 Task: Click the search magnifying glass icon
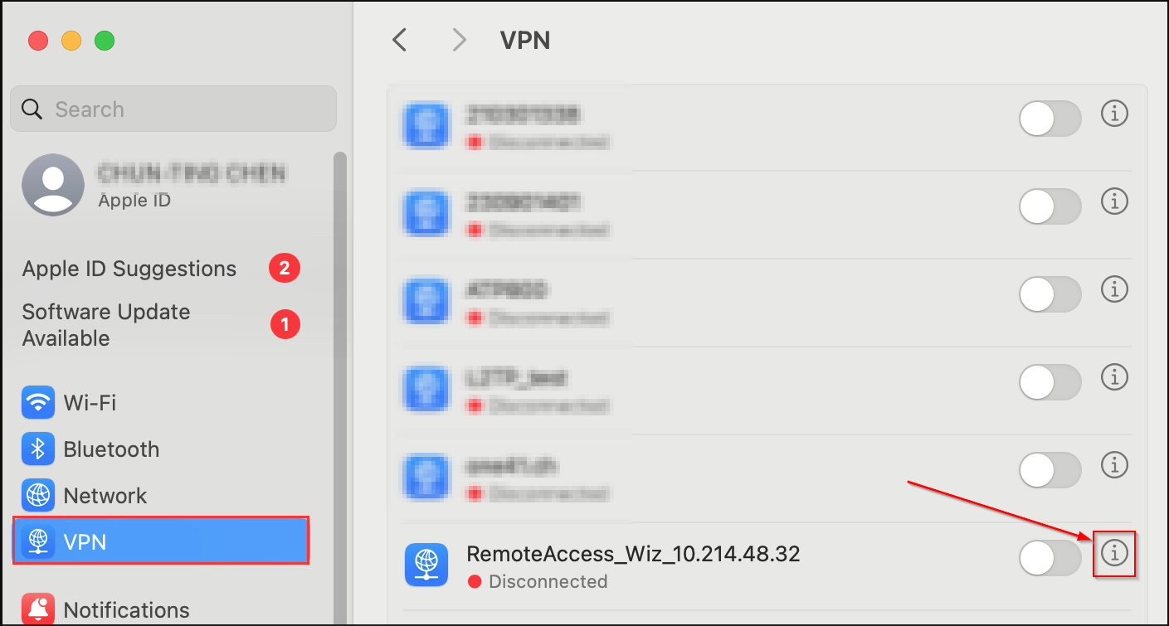[x=32, y=109]
